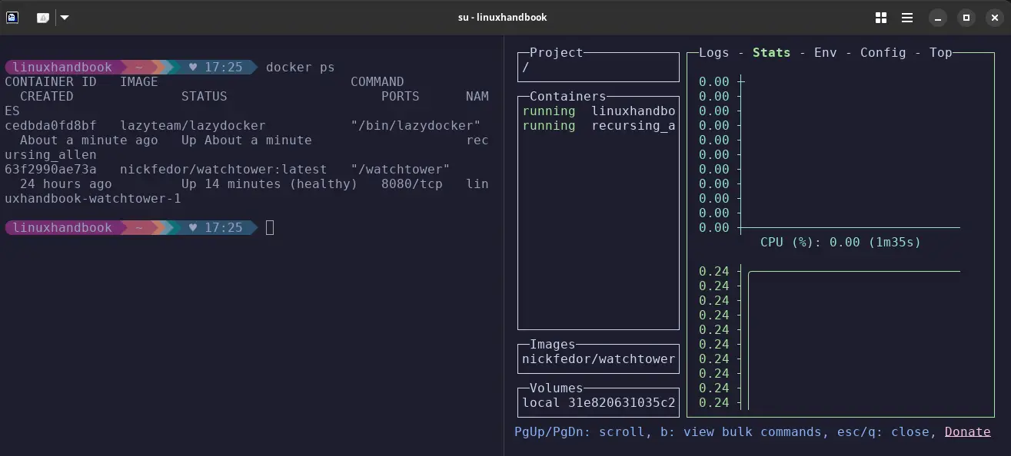Open the tab overview grid icon
1011x456 pixels.
coord(880,17)
